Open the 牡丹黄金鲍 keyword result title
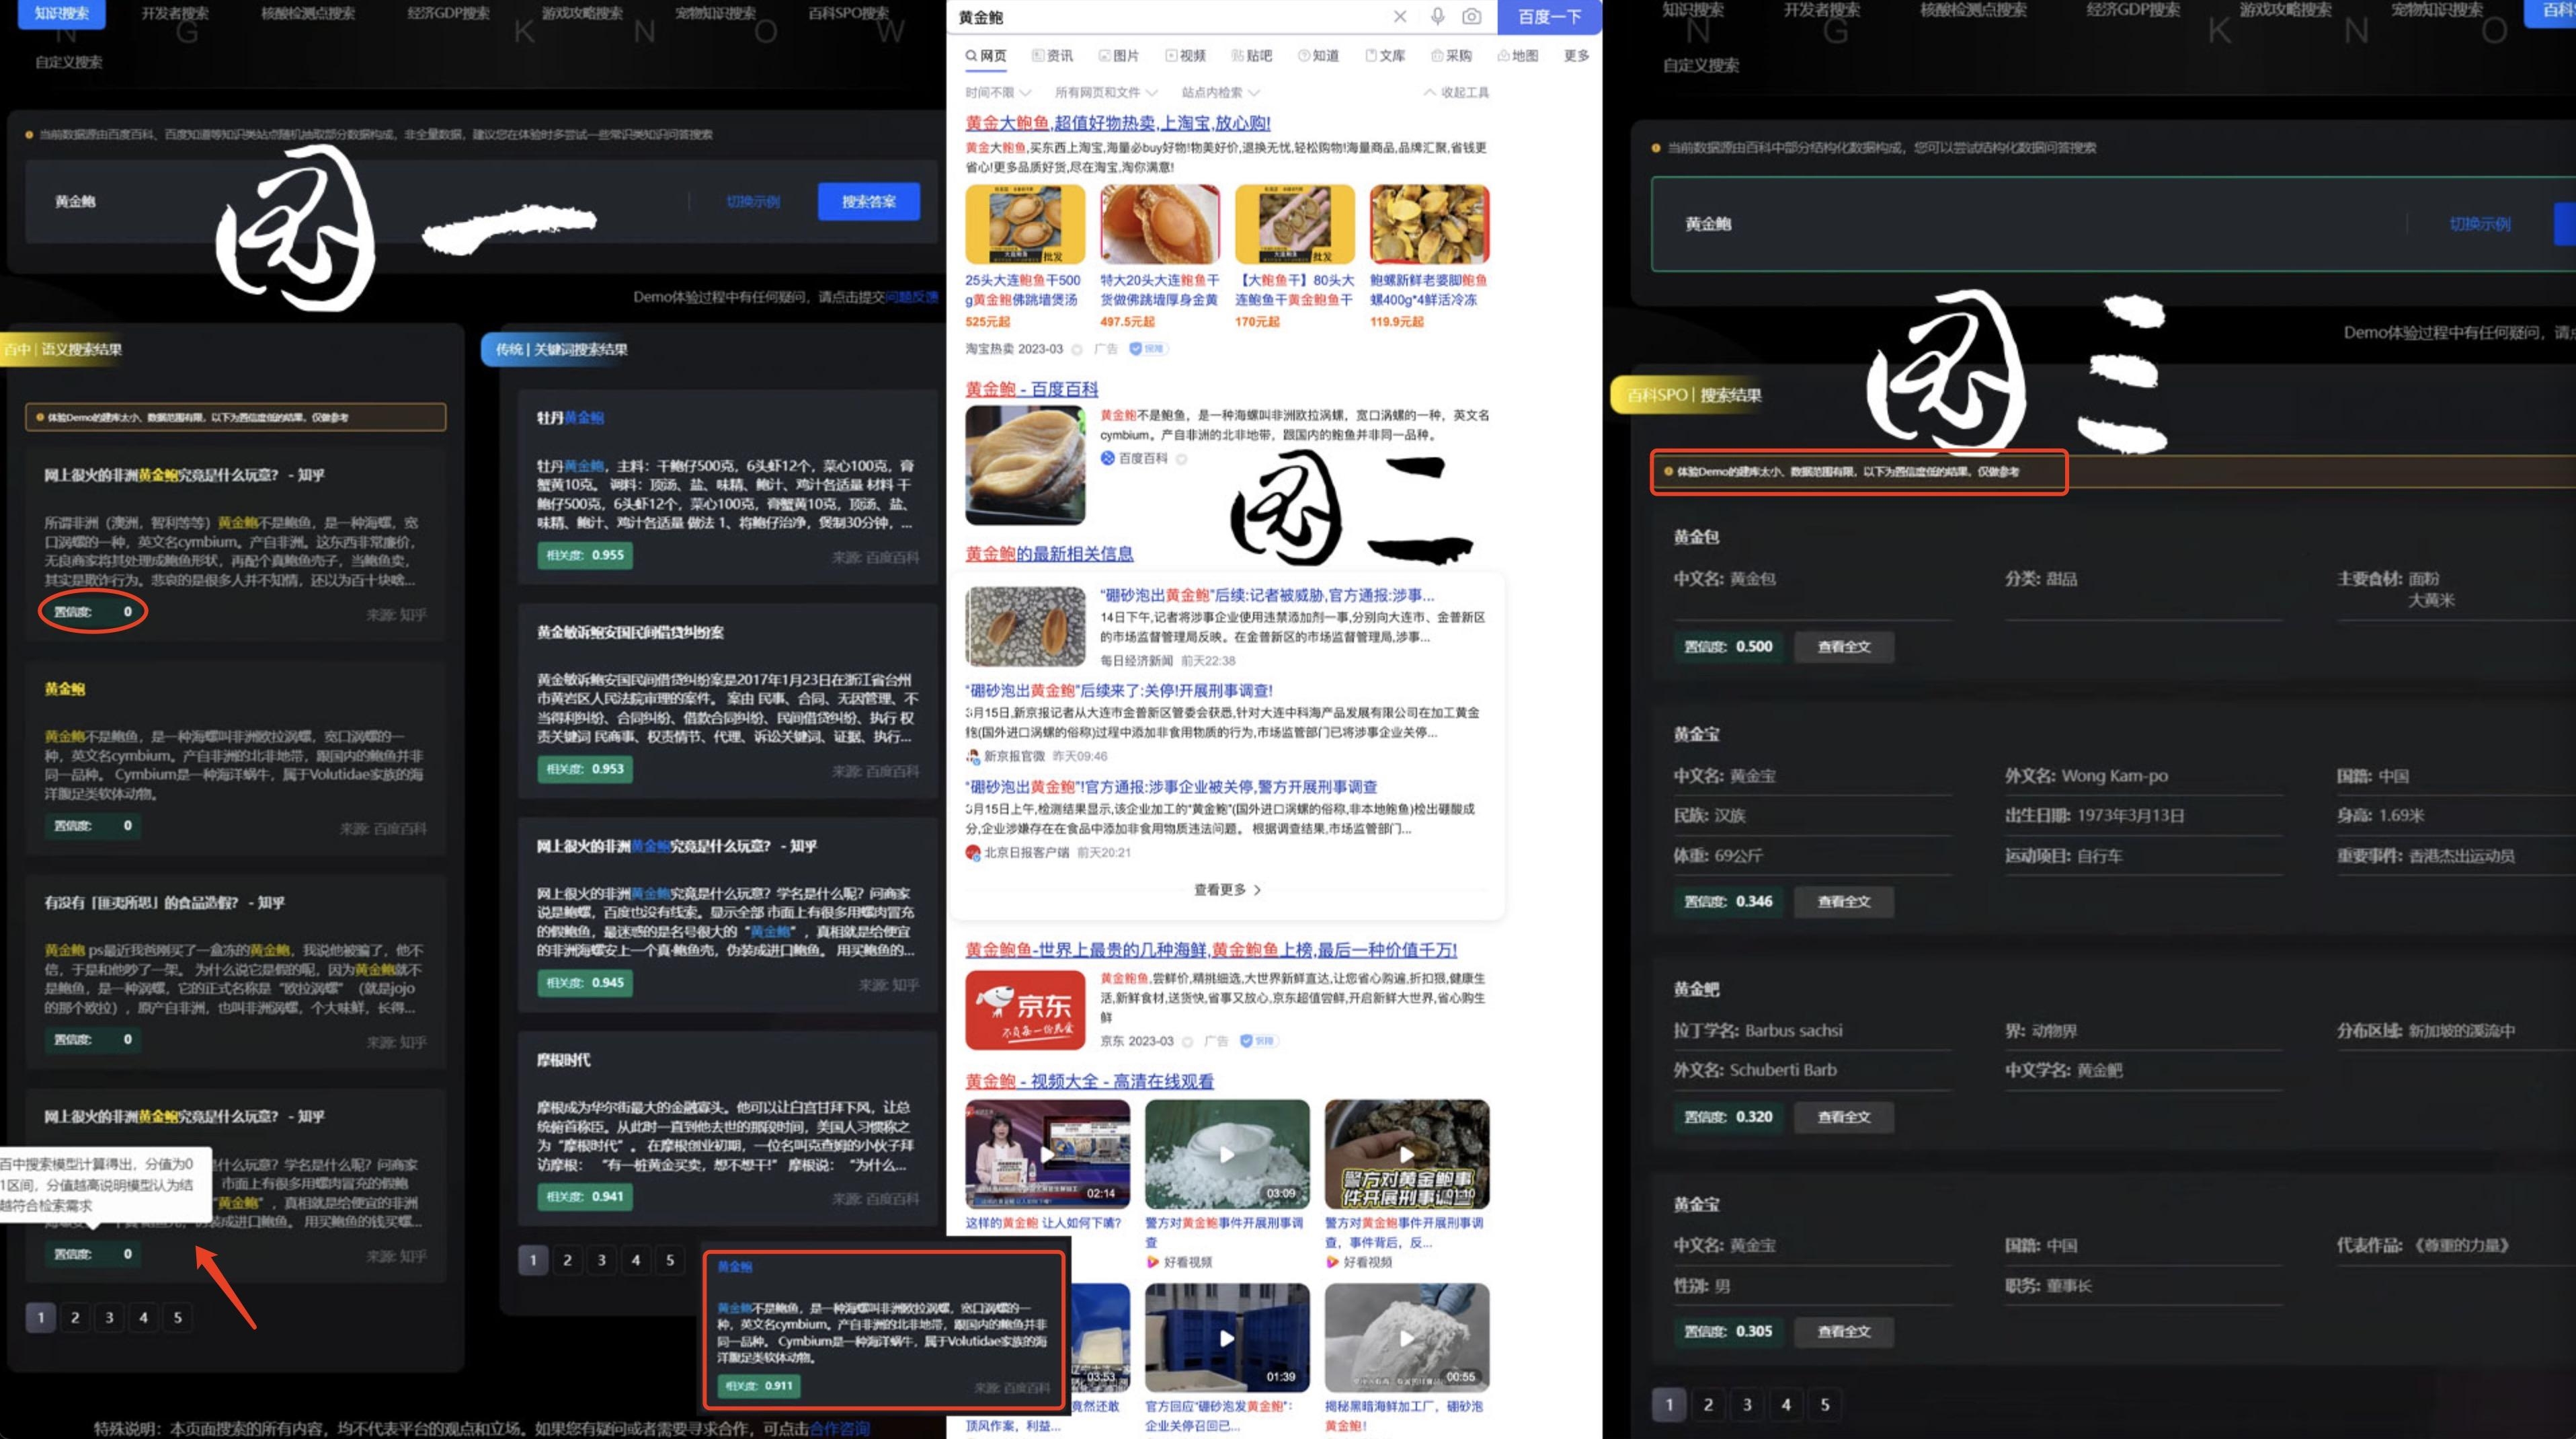 tap(570, 418)
